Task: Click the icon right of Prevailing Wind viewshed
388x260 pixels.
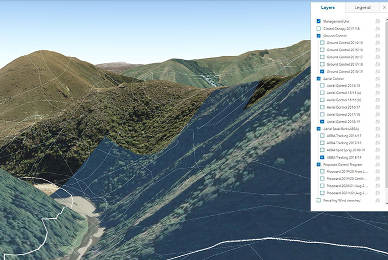Action: tap(377, 200)
